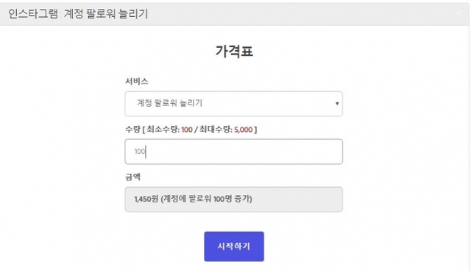Click the 최소수량 text in quantity label

[163, 130]
